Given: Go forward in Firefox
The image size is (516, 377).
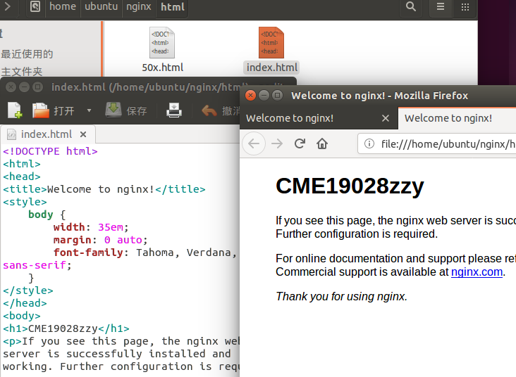Looking at the screenshot, I should tap(277, 143).
